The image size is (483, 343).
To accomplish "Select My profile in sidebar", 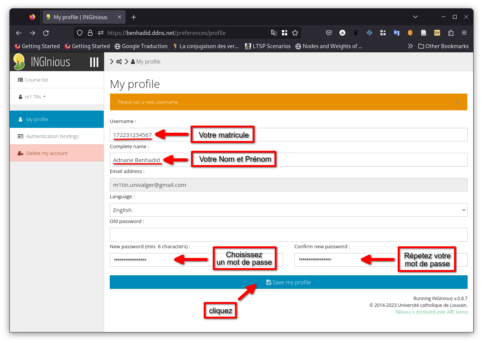I will [x=57, y=119].
